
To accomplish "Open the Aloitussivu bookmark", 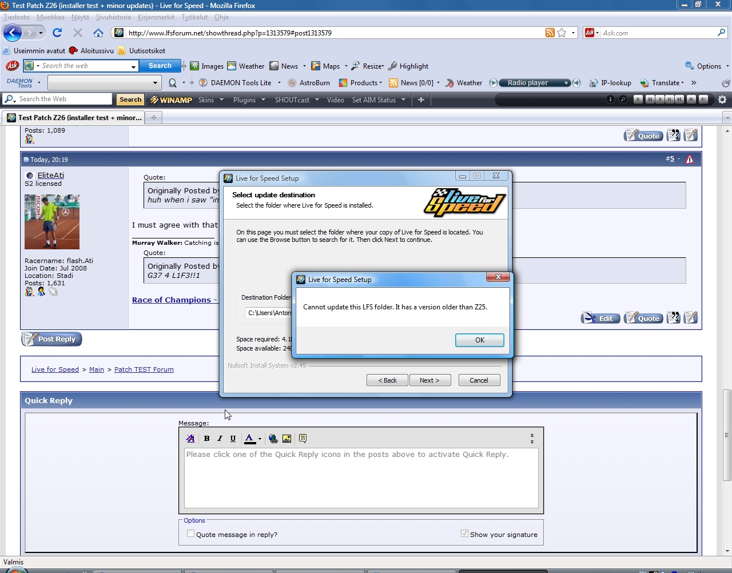I will [91, 50].
